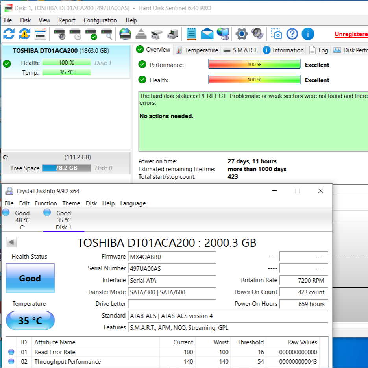368x368 pixels.
Task: Minimize the CrystalDiskInfo window
Action: coord(274,191)
